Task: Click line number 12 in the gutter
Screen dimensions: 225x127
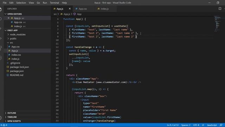Action: [57, 47]
